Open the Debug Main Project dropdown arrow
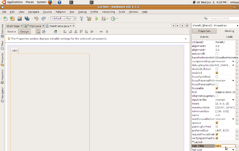The height and width of the screenshot is (151, 239). 108,18
